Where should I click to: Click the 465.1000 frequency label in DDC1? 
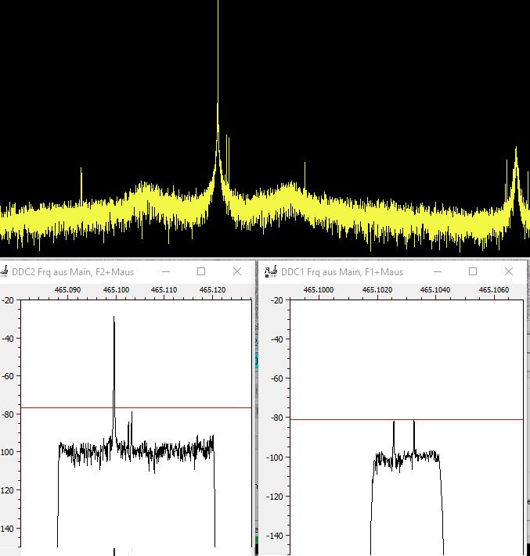319,289
